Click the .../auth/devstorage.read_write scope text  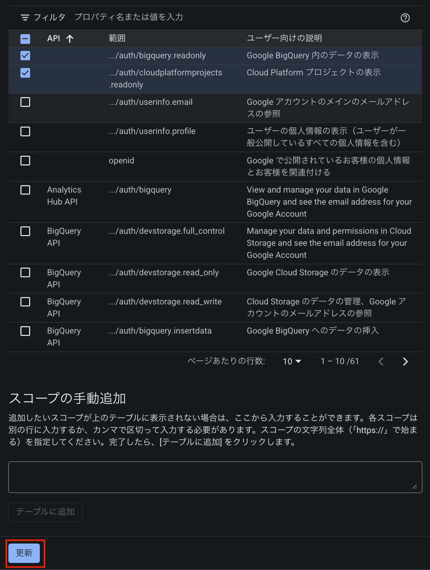(165, 302)
